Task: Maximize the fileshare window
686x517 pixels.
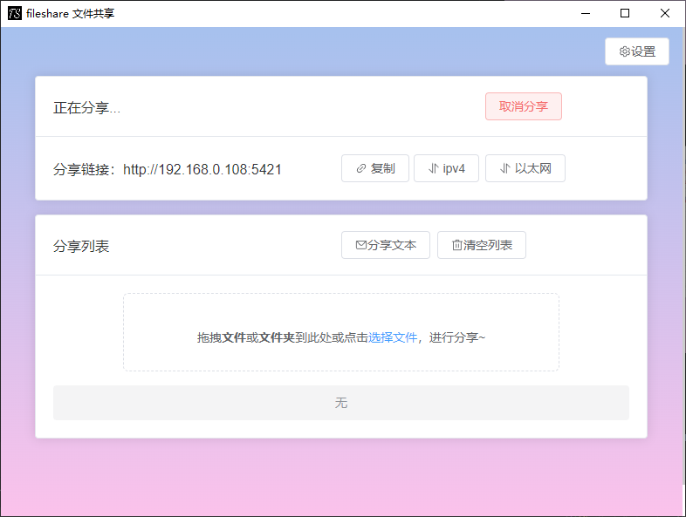Action: [x=625, y=13]
